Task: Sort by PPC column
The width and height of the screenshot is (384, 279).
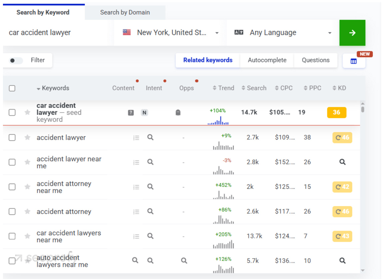Action: (312, 88)
